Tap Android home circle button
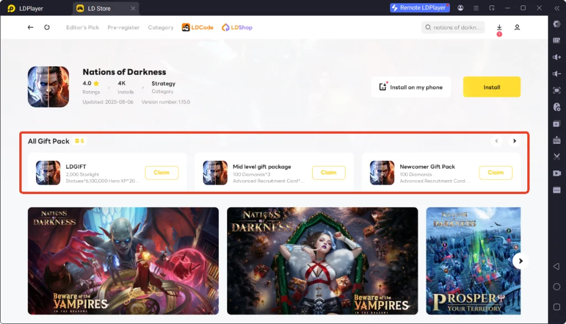Screen dimensions: 566x324 click(x=557, y=286)
